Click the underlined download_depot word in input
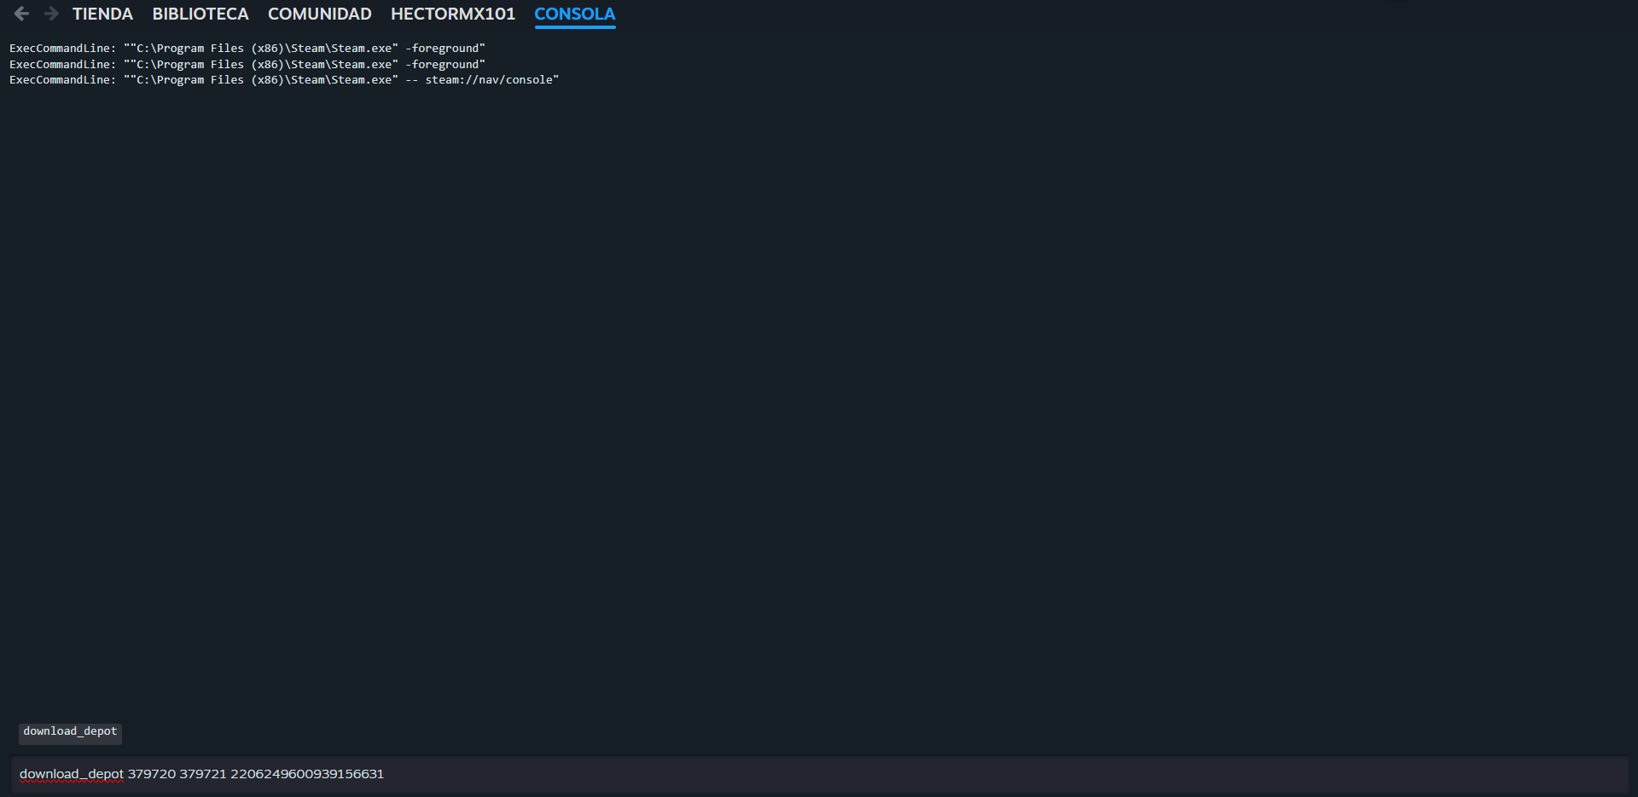The height and width of the screenshot is (797, 1638). pyautogui.click(x=72, y=774)
